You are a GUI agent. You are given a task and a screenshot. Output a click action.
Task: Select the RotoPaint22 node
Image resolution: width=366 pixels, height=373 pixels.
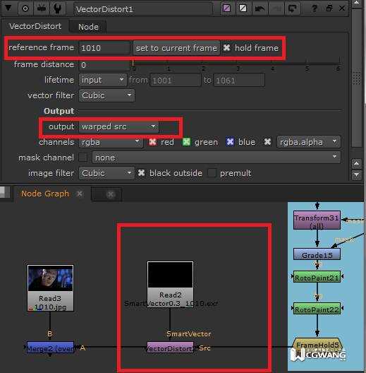pos(317,309)
